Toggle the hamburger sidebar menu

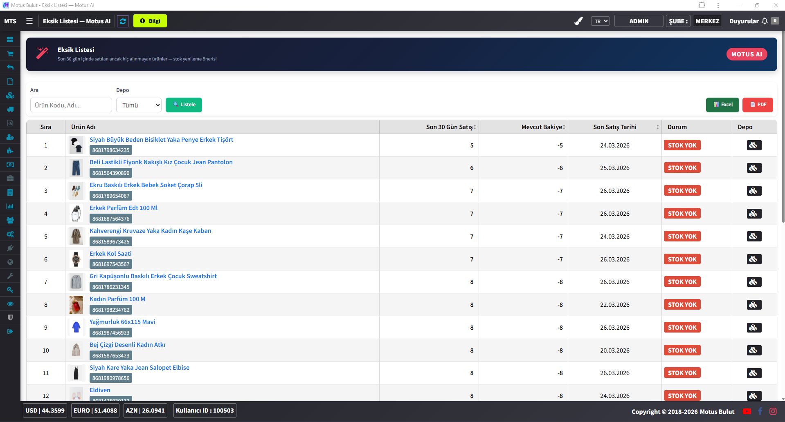tap(29, 21)
